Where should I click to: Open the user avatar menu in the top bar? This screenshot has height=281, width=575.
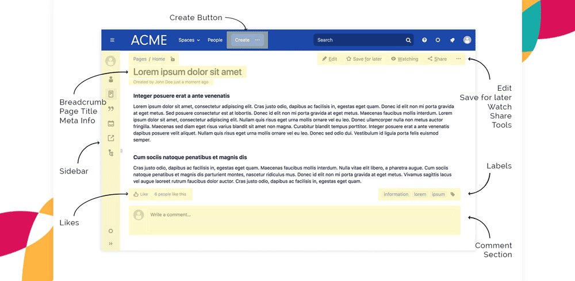[x=467, y=40]
